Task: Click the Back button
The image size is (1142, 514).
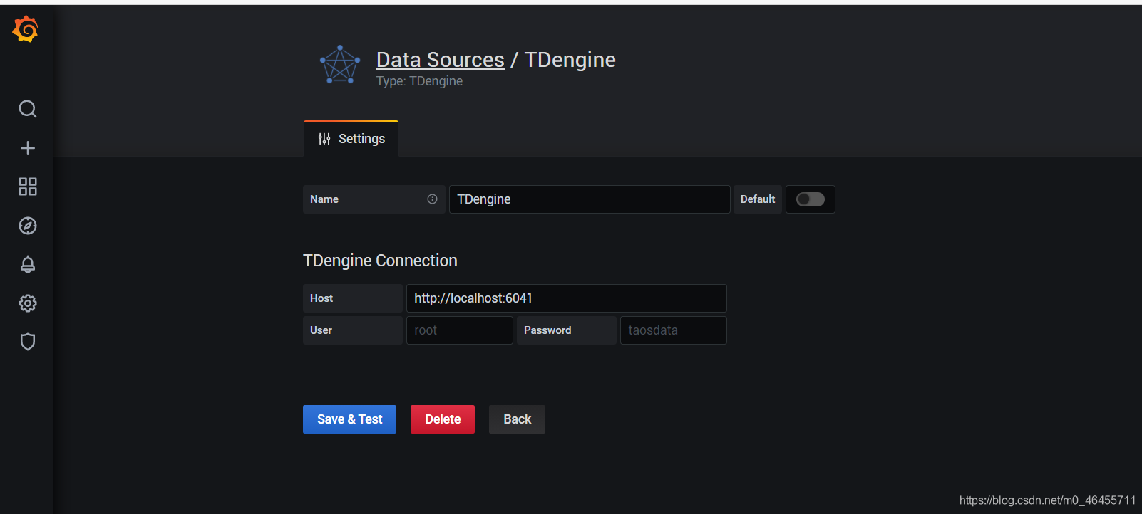Action: pos(517,419)
